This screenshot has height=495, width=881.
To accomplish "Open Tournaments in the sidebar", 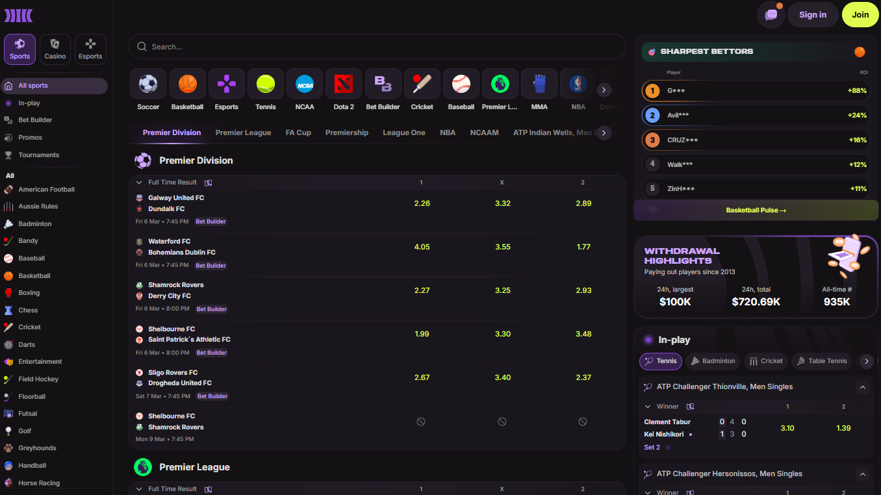I will tap(38, 155).
